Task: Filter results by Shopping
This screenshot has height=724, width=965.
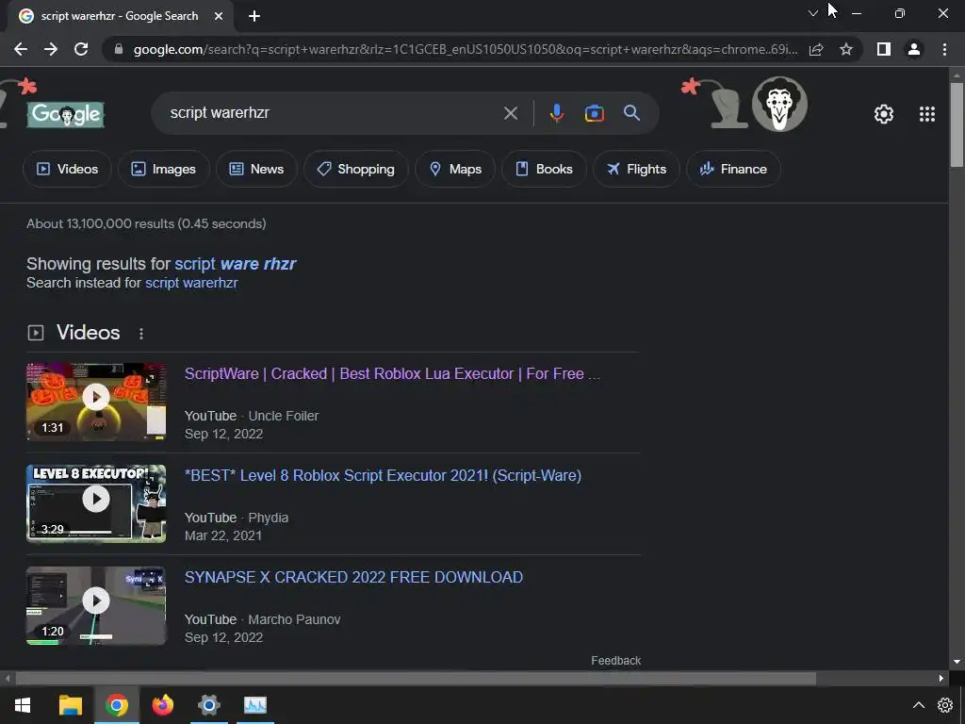Action: (355, 169)
